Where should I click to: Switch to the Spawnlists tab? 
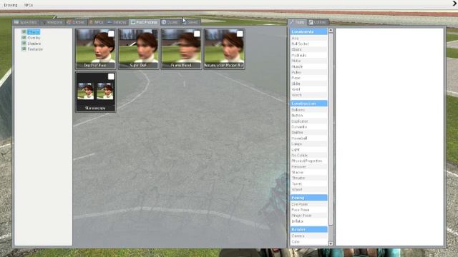26,22
